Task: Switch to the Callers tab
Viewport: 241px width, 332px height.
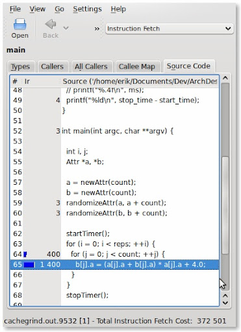Action: point(53,67)
